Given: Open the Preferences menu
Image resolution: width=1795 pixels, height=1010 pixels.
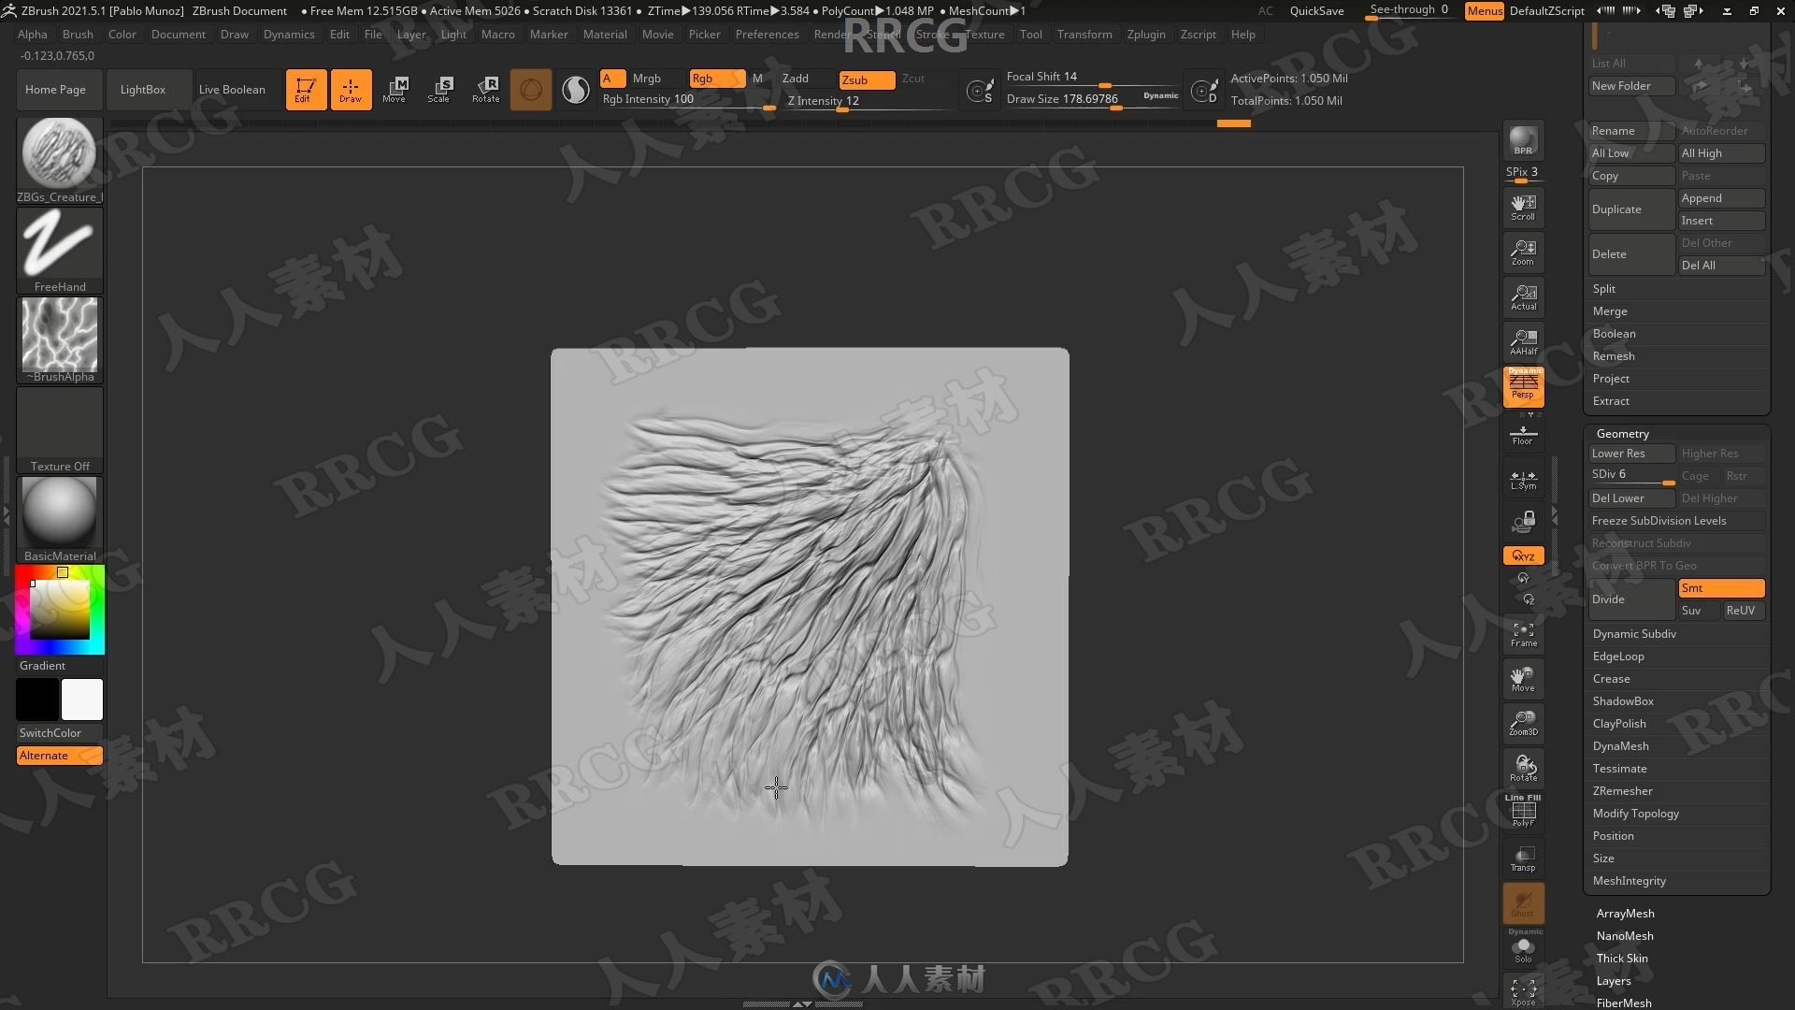Looking at the screenshot, I should [x=765, y=34].
